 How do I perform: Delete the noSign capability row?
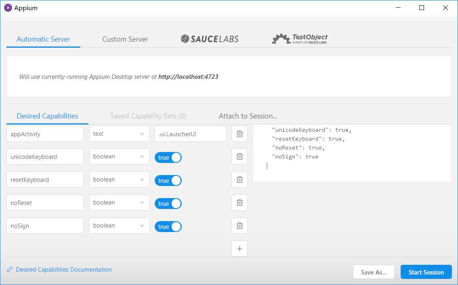[240, 226]
